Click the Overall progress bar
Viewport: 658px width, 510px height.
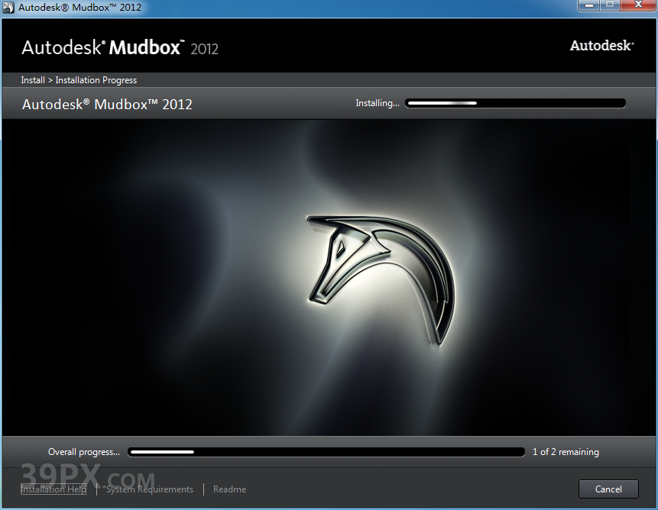click(x=326, y=451)
